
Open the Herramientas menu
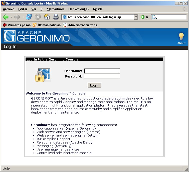[78, 9]
